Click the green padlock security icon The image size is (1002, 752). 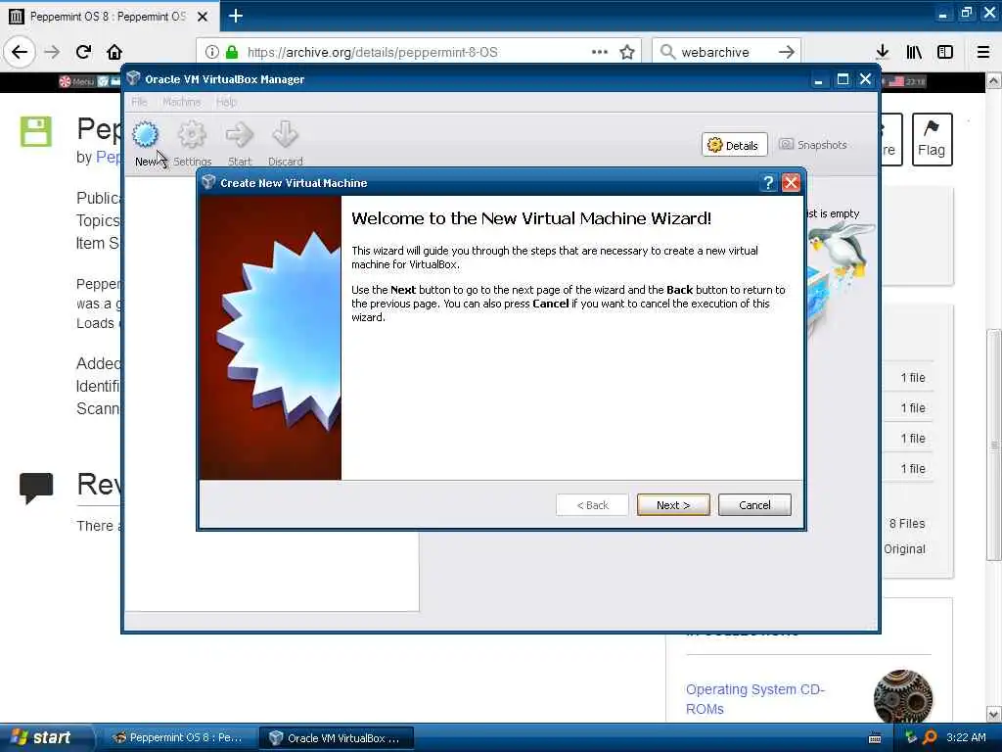pyautogui.click(x=232, y=52)
